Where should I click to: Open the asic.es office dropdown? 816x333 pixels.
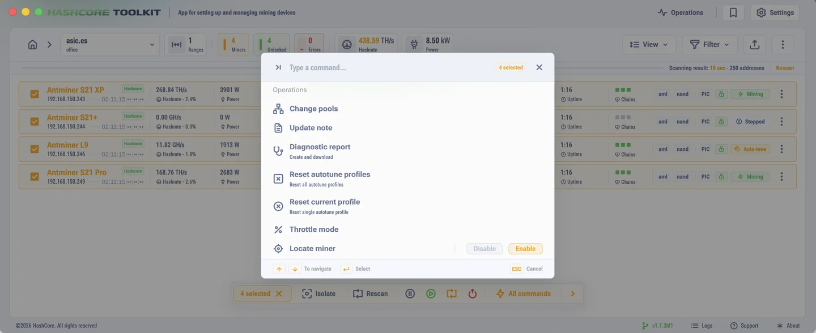click(109, 45)
